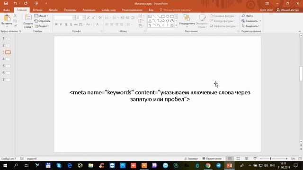Switch to reading view icon
This screenshot has width=303, height=170.
[x=246, y=159]
